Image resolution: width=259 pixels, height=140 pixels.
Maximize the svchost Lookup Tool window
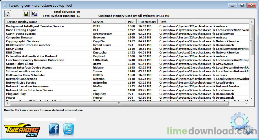pos(242,5)
